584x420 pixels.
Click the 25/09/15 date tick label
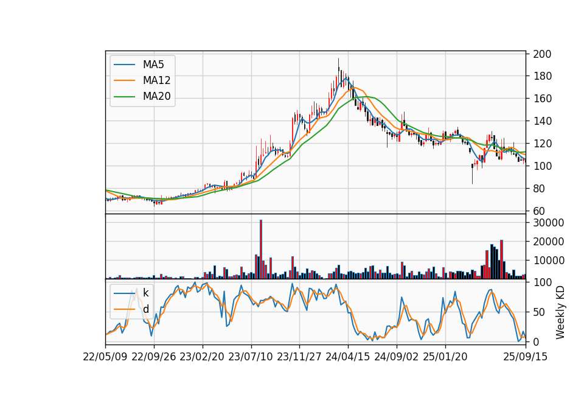tap(526, 357)
